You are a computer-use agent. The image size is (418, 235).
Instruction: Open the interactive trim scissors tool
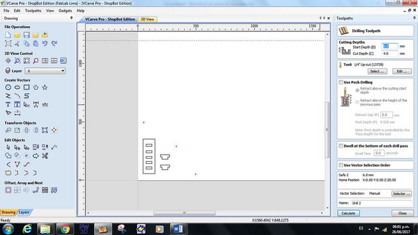pyautogui.click(x=45, y=156)
